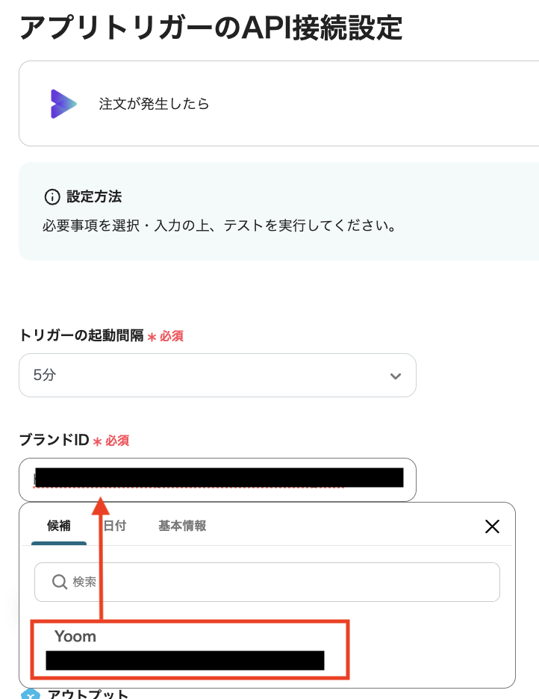539x699 pixels.
Task: Click the info icon beside 設定方法
Action: (52, 197)
